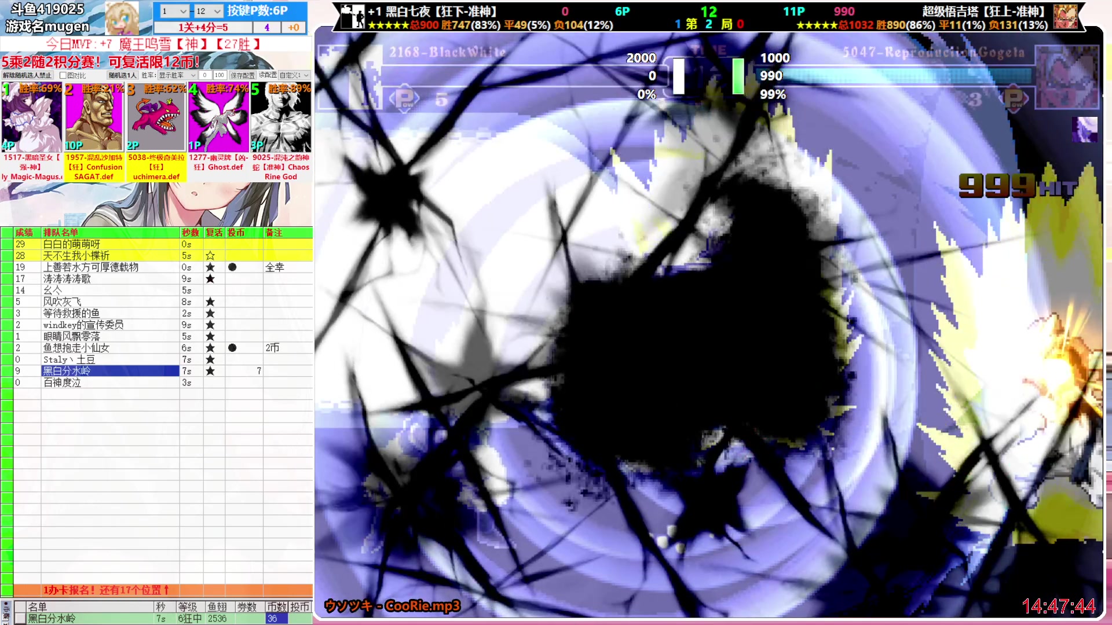Click the revive star in 涛涛涛歌 row
The height and width of the screenshot is (625, 1112).
[x=210, y=279]
